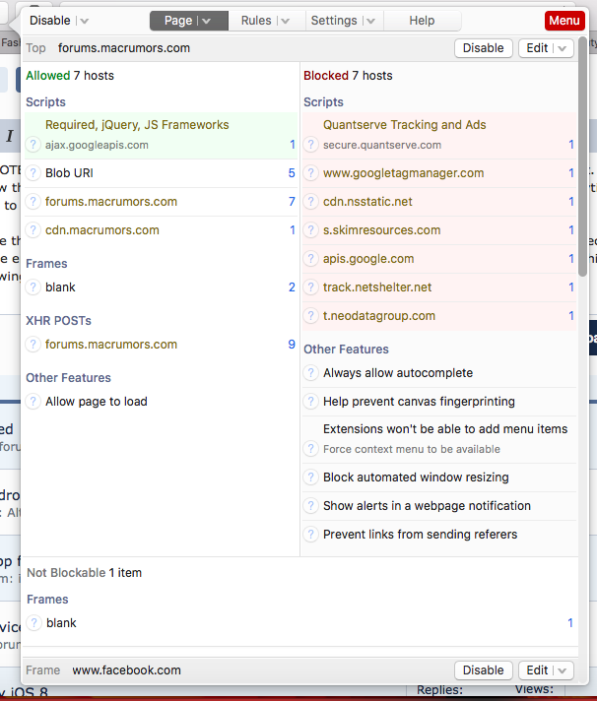Select blocked www.googletagmanager.com entry
Screen dimensions: 597x701
[x=439, y=173]
